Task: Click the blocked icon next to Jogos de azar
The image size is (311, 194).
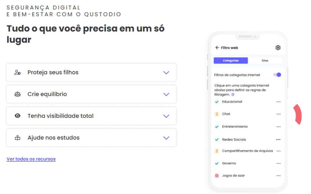Action: coord(217,176)
